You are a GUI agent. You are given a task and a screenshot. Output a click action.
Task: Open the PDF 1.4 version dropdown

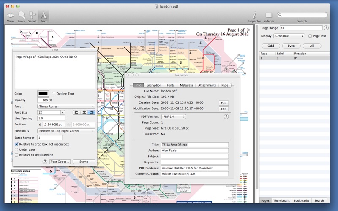[174, 116]
